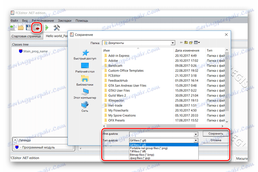The height and width of the screenshot is (172, 258).
Task: Click the vertical scrollbar thumb in file list
Action: pyautogui.click(x=227, y=81)
